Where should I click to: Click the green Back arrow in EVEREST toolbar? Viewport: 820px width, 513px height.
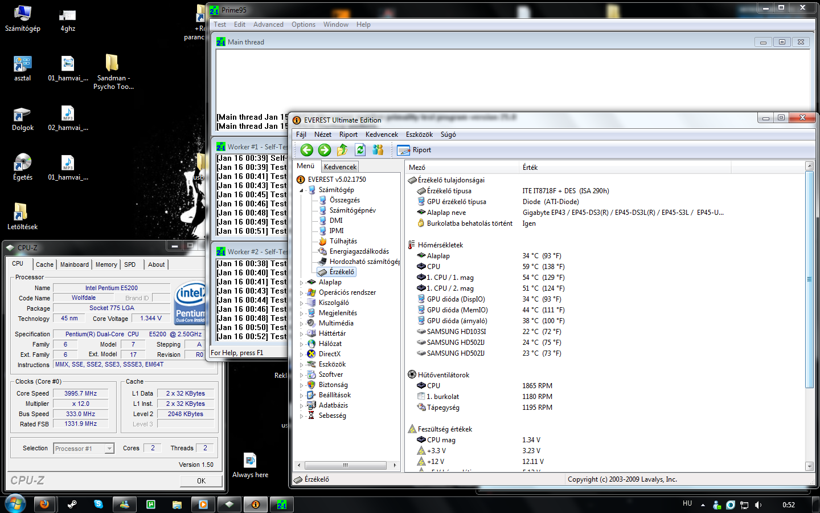point(307,150)
